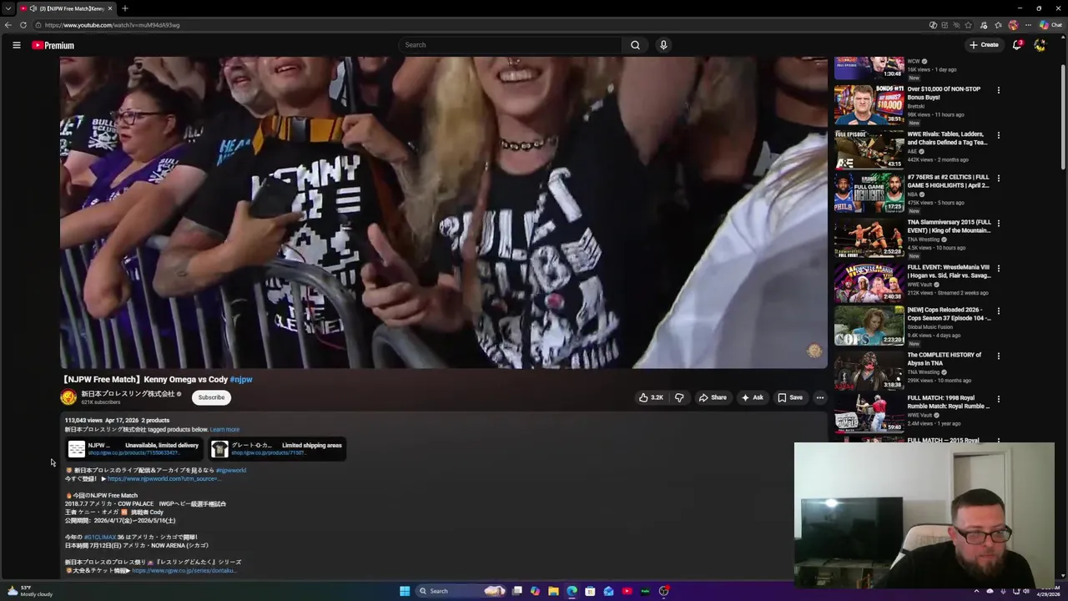
Task: Open YouTube account avatar menu
Action: 1040,45
